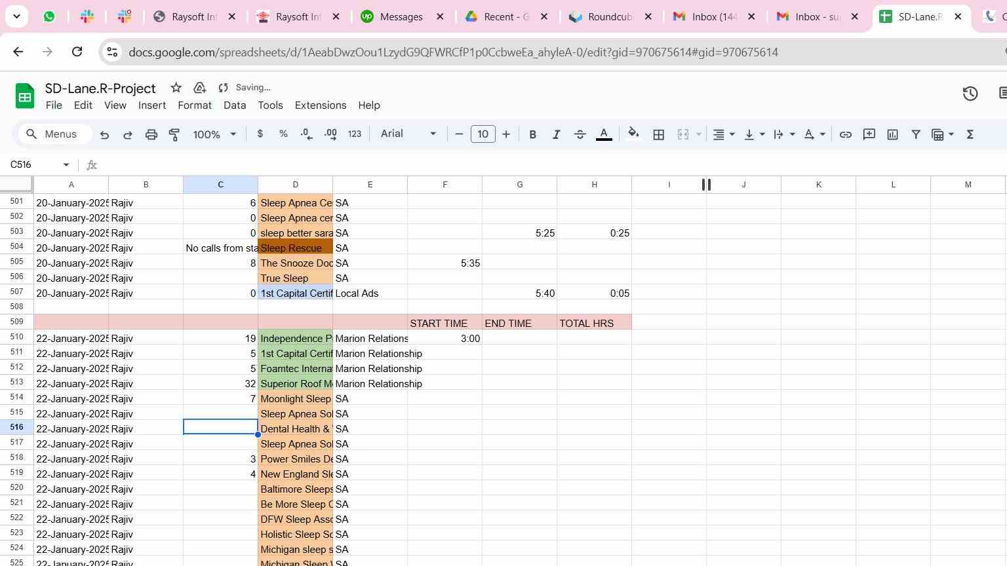
Task: Open the Format menu
Action: (x=195, y=105)
